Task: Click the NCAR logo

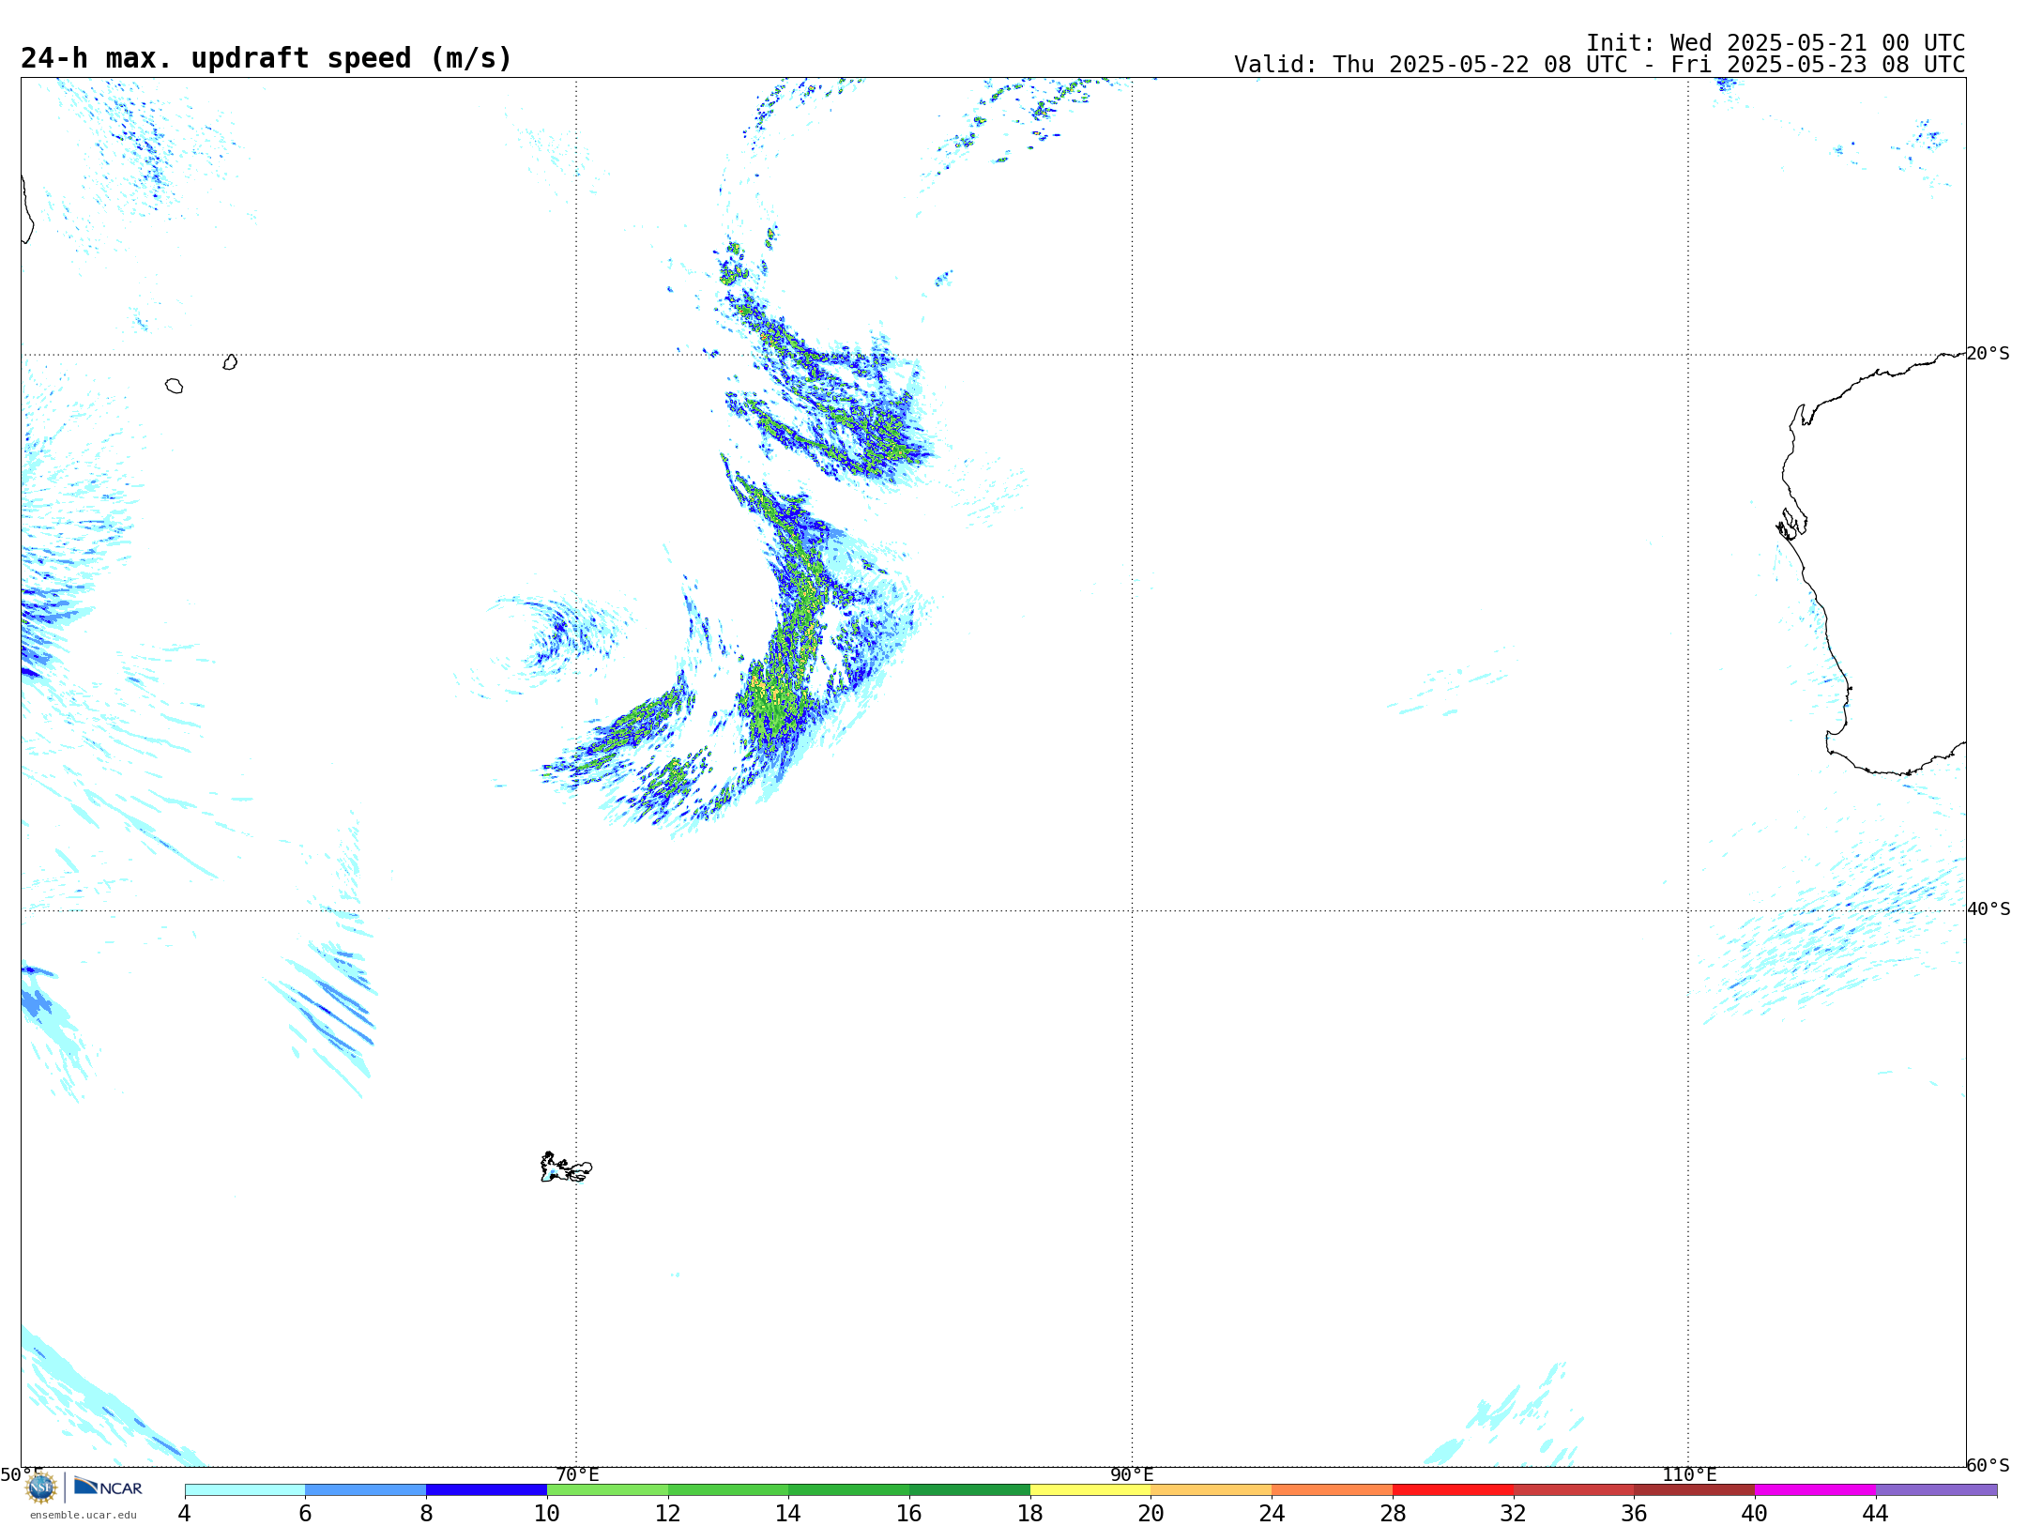Action: 108,1487
